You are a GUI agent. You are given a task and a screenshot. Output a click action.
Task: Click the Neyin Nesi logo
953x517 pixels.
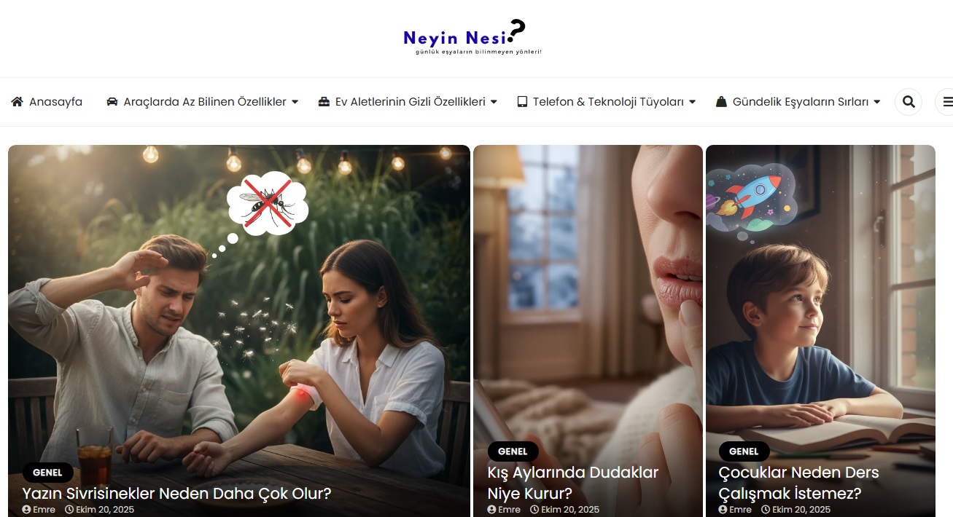(472, 38)
